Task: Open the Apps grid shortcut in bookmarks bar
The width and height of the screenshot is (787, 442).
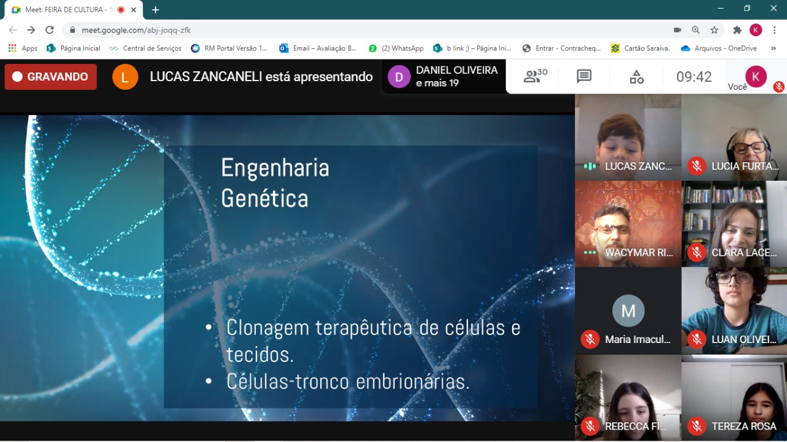Action: [23, 48]
